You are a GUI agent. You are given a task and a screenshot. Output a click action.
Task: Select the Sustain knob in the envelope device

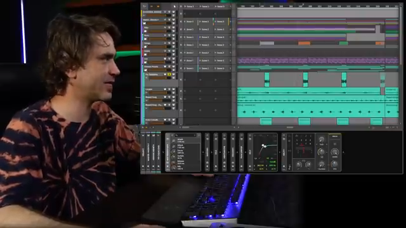pyautogui.click(x=173, y=157)
